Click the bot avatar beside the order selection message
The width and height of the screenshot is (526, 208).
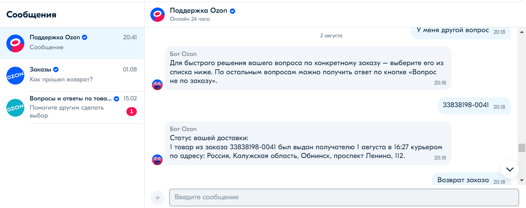pos(158,85)
